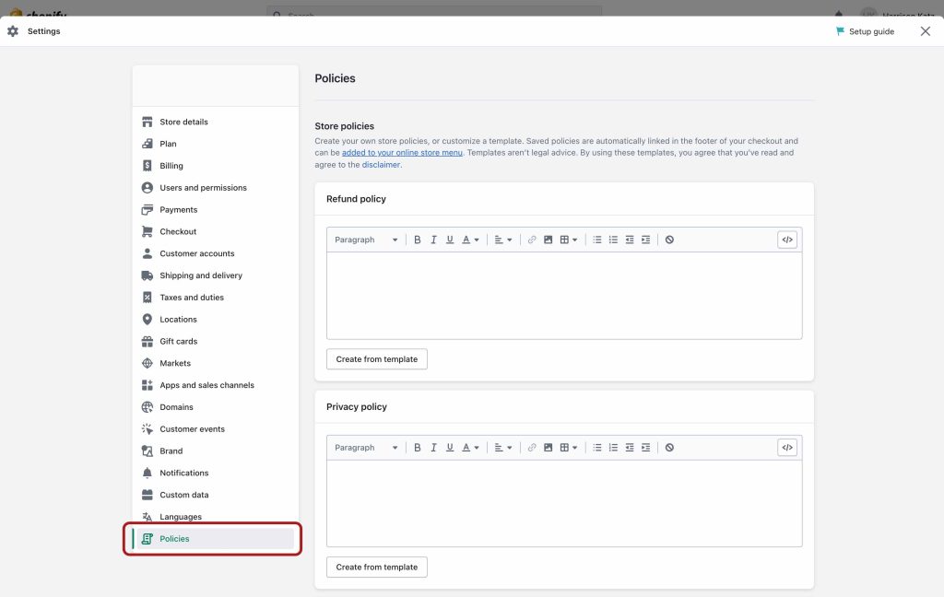The width and height of the screenshot is (944, 597).
Task: Open Paragraph dropdown in Refund policy editor
Action: click(366, 240)
